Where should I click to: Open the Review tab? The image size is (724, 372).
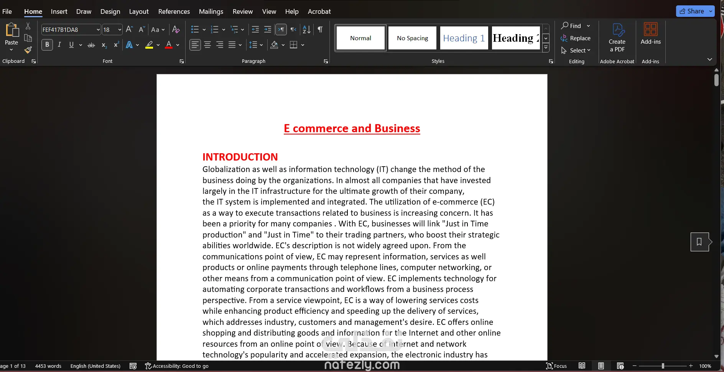(243, 11)
